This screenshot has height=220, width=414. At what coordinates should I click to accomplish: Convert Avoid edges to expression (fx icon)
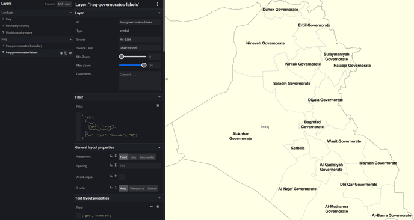(111, 176)
